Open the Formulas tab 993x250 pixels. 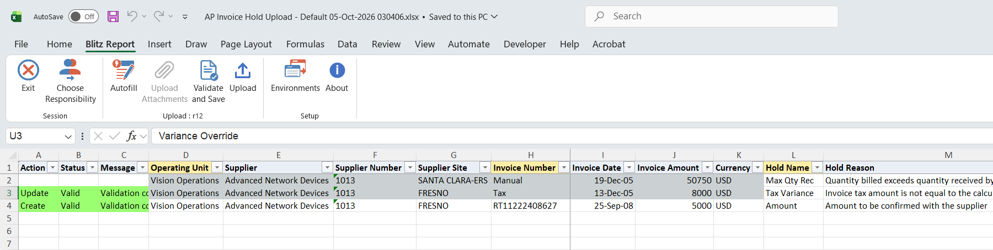click(305, 44)
